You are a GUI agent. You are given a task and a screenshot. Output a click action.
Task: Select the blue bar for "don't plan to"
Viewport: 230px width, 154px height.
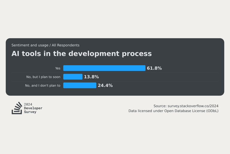80,86
